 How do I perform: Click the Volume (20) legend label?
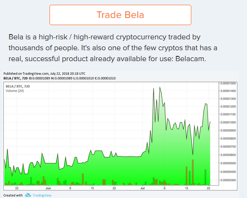[x=15, y=91]
